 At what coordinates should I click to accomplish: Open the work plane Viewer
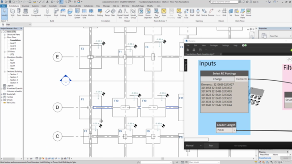point(249,12)
